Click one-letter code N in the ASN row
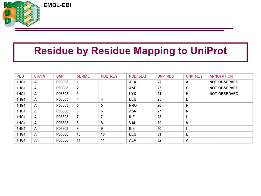 (187, 111)
